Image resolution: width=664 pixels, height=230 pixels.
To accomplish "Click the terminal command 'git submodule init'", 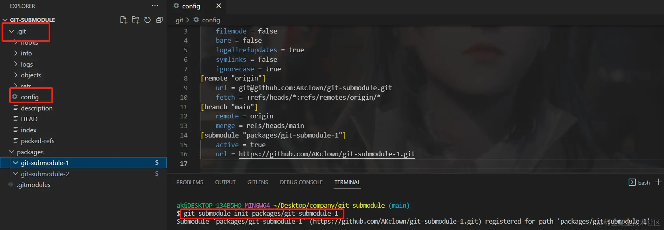I will [x=216, y=213].
